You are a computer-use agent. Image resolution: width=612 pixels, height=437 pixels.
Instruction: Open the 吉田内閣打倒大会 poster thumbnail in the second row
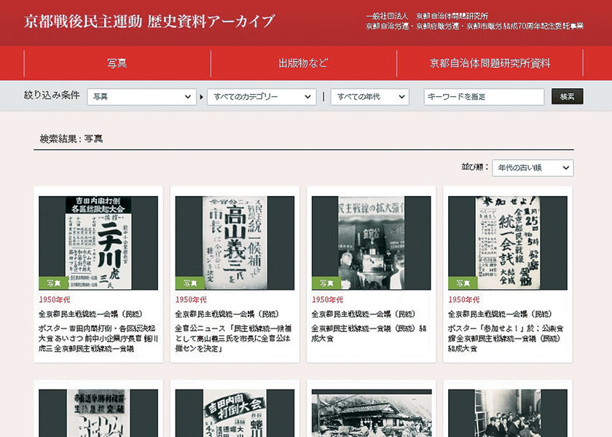(235, 413)
